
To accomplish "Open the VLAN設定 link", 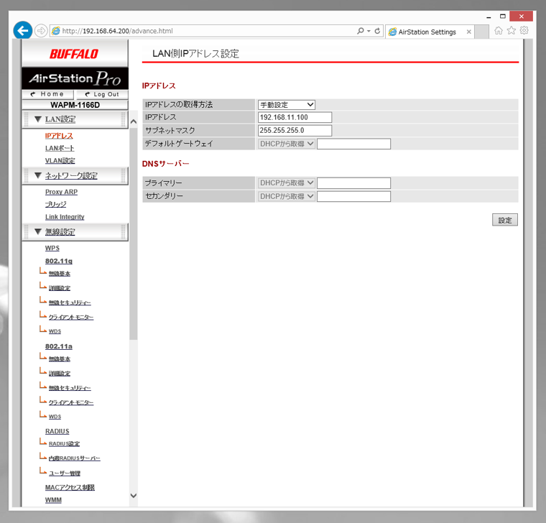I will click(x=60, y=160).
